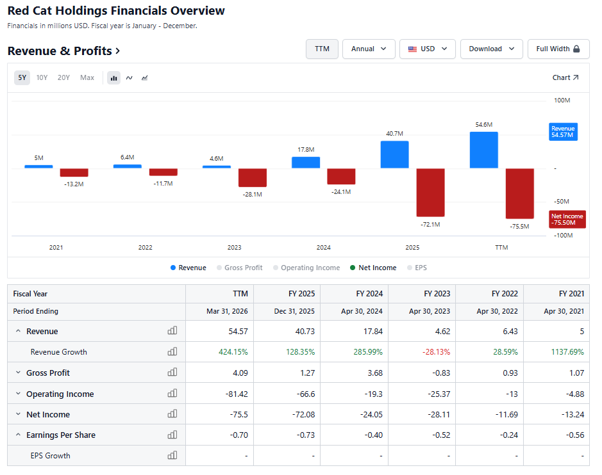Click the EPS value -0.73
This screenshot has height=475, width=602.
click(306, 435)
